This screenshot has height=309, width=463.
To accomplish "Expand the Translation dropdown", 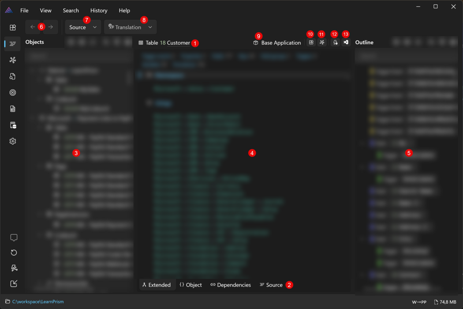I will pyautogui.click(x=130, y=27).
